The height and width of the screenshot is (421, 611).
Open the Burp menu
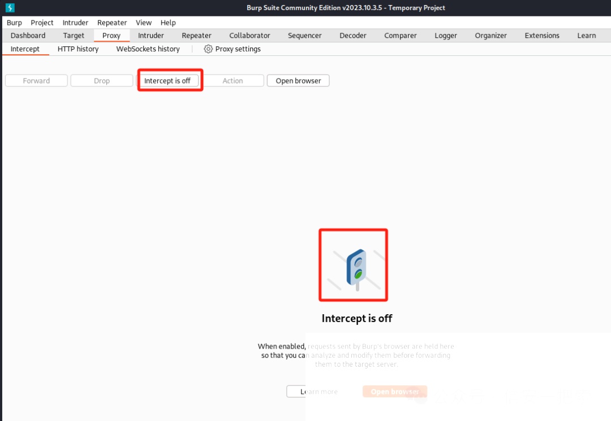(x=14, y=23)
